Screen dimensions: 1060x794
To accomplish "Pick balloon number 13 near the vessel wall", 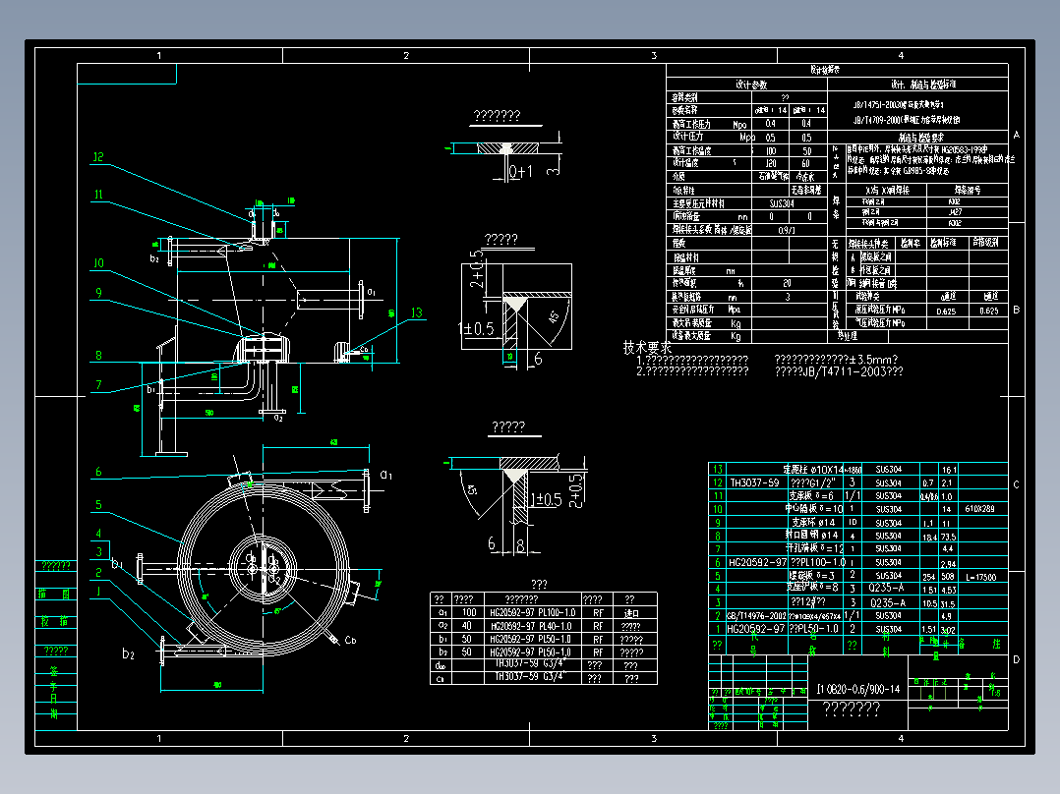I will 417,312.
